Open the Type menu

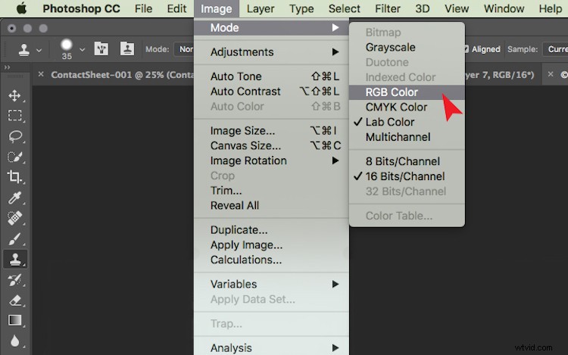coord(301,8)
